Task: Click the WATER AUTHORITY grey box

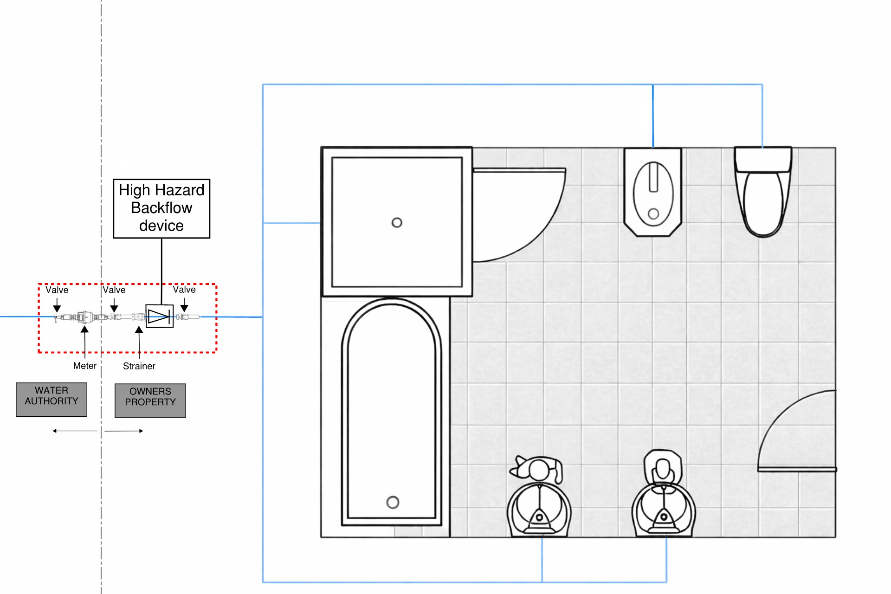Action: pos(52,400)
